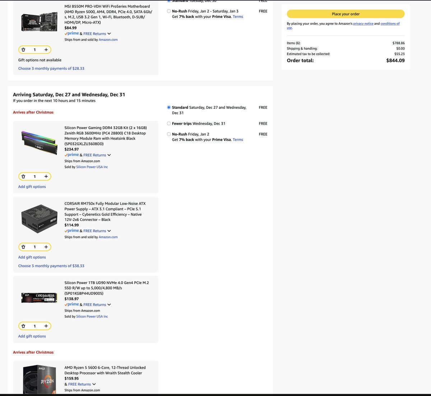Click MSI B550M PRO-VDH WiFi product title
431x396 pixels.
coord(108,14)
